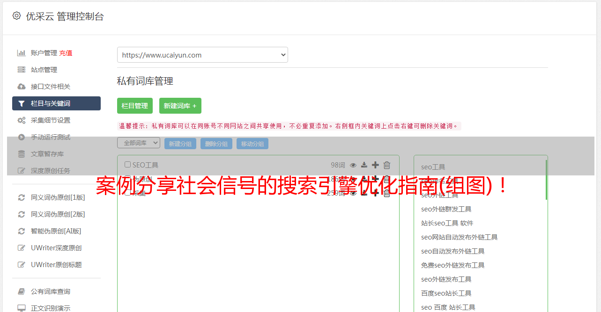This screenshot has height=312, width=601.
Task: Go to UWriter深度原创 in sidebar
Action: pos(56,248)
